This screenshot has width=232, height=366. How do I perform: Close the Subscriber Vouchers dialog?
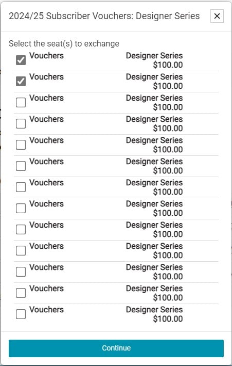(x=217, y=16)
